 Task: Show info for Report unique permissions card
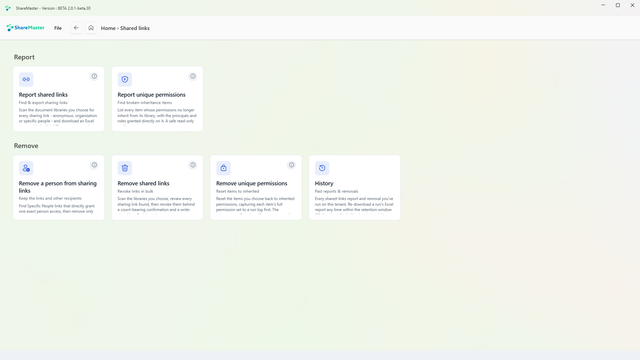[x=193, y=76]
